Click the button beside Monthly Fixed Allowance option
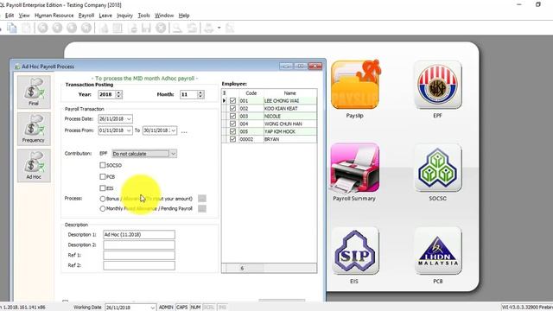Viewport: 553px width, 311px height. [x=201, y=208]
